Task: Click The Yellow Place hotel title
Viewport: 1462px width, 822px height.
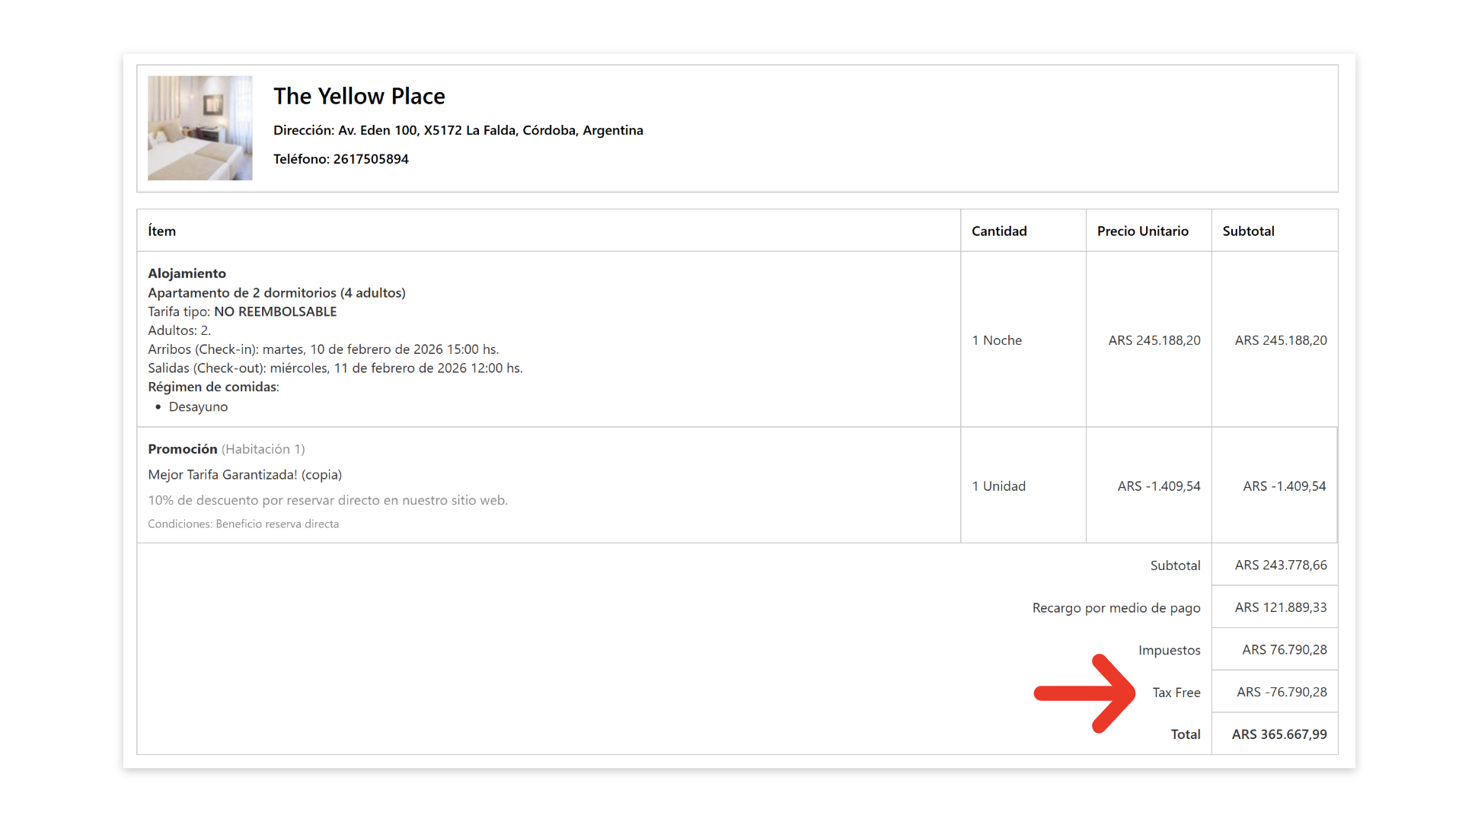Action: [x=359, y=97]
